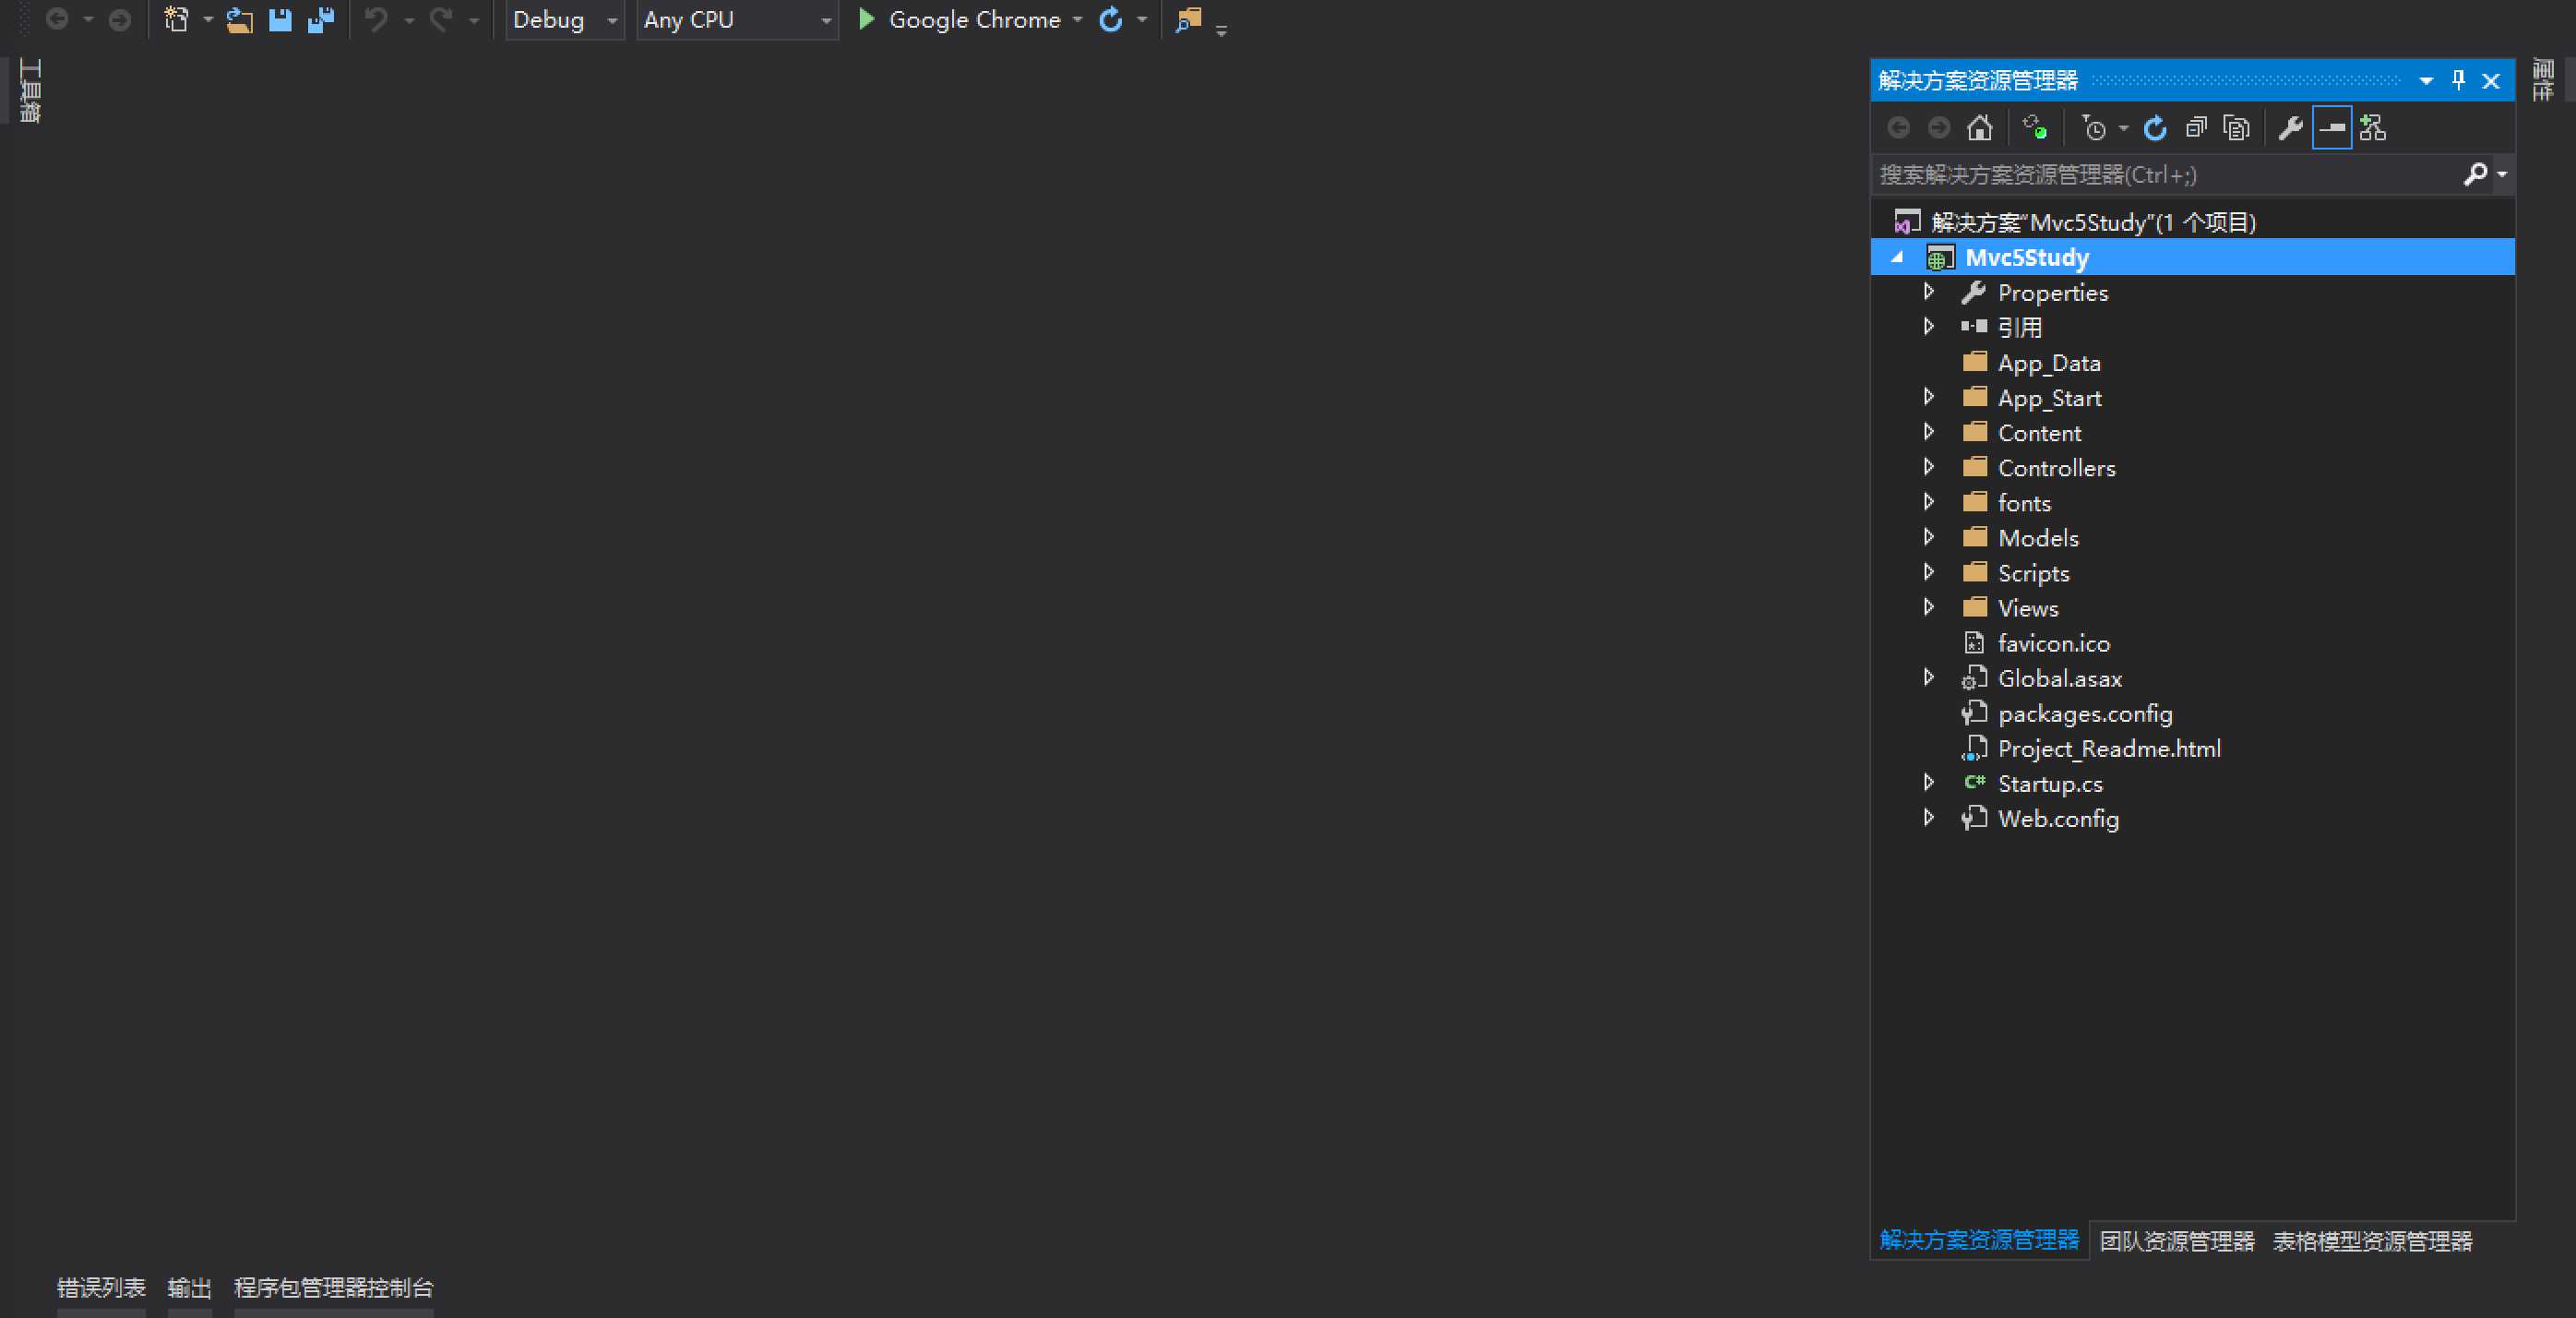Click the Undo arrow icon

pos(376,19)
